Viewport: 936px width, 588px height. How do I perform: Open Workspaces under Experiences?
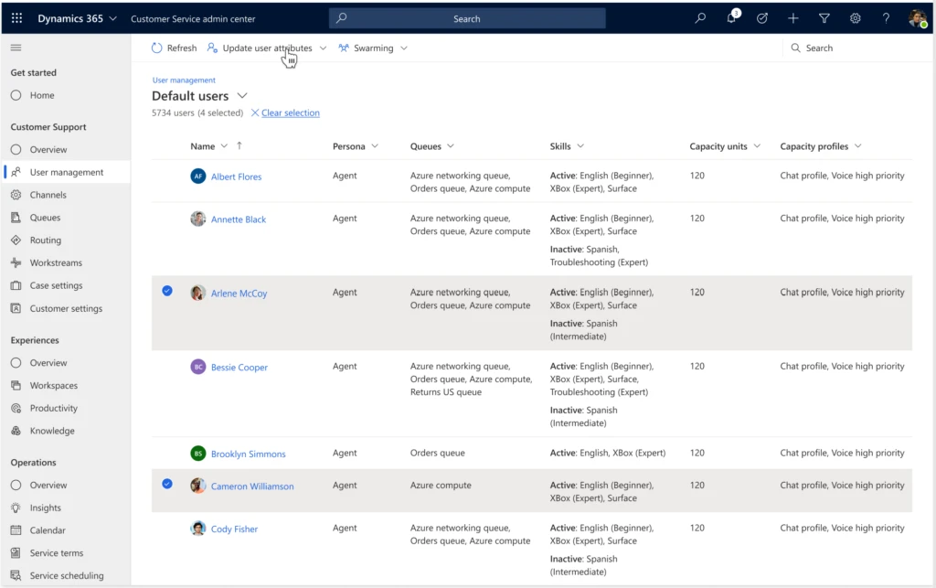point(54,386)
